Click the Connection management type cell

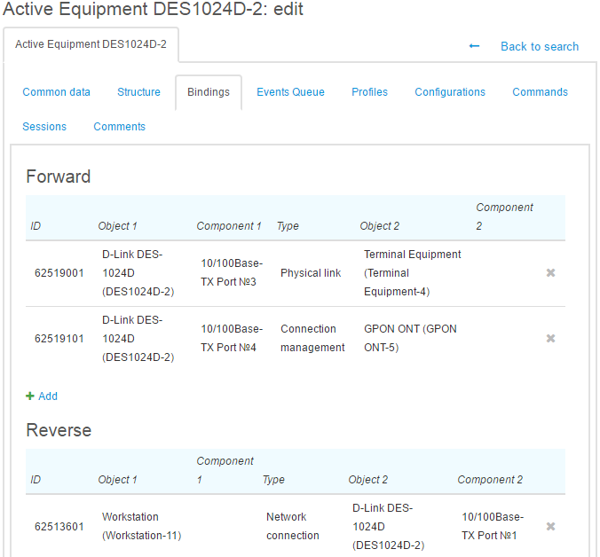312,338
